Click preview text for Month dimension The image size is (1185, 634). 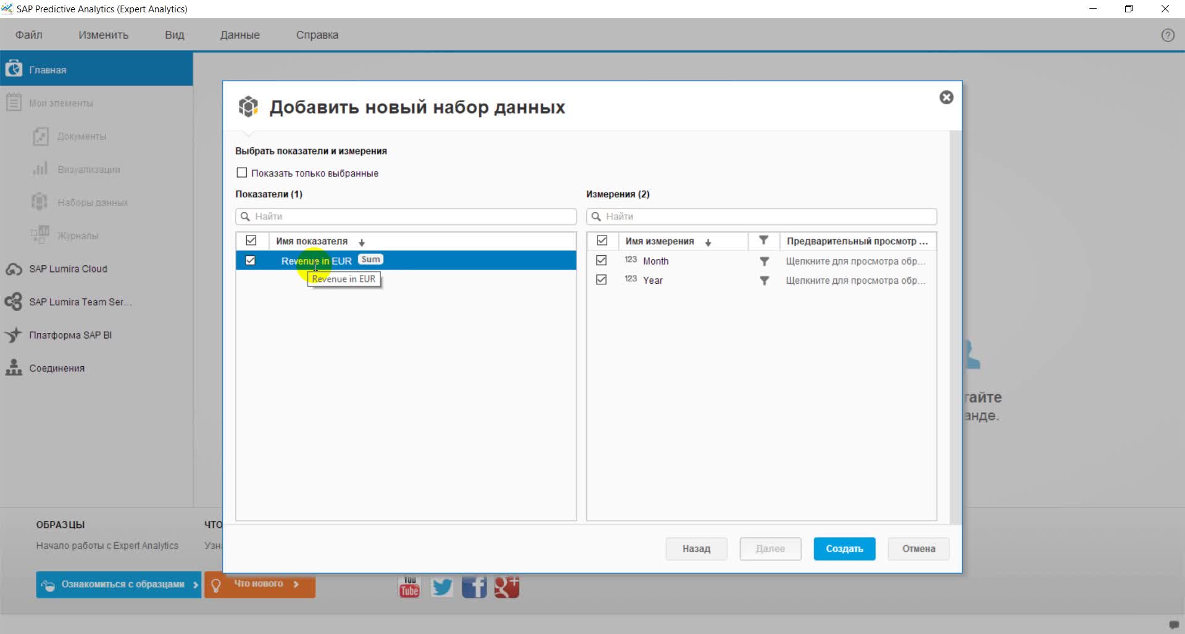(855, 261)
